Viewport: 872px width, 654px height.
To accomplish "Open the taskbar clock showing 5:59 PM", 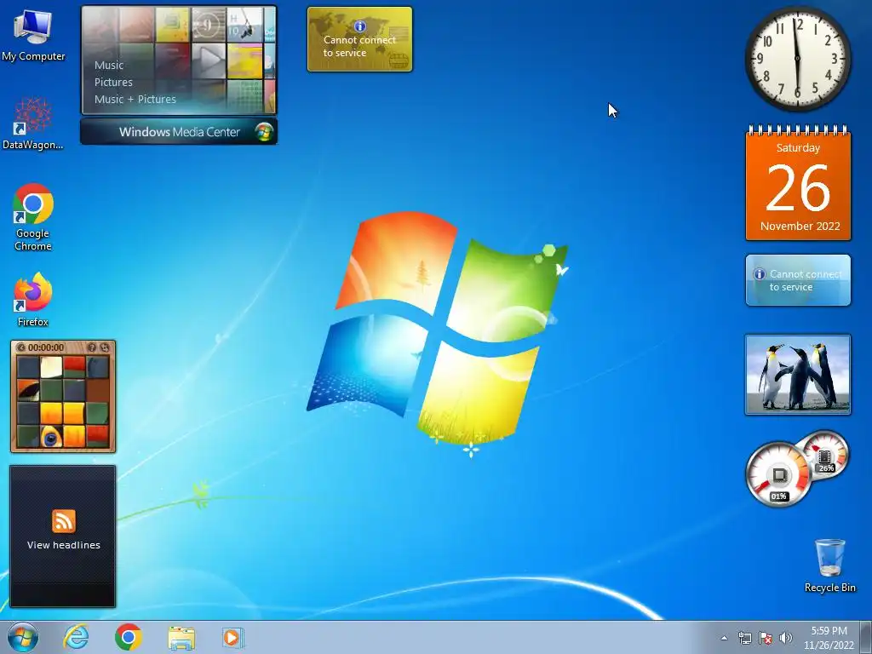I will (829, 631).
